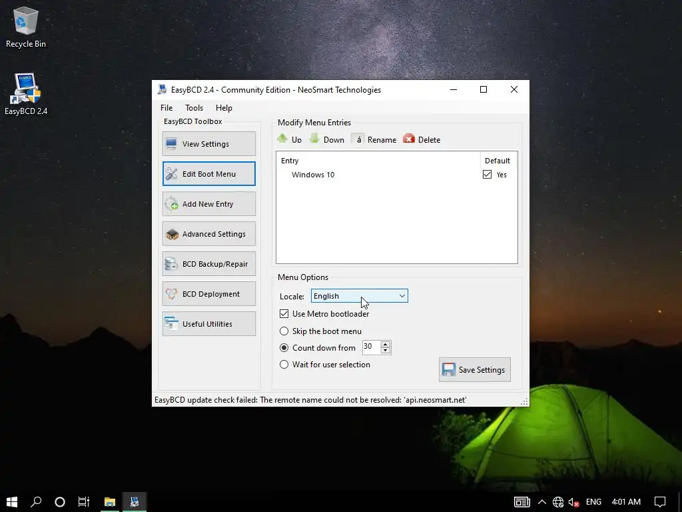Toggle Use Metro bootloader checkbox
Image resolution: width=682 pixels, height=512 pixels.
(284, 313)
